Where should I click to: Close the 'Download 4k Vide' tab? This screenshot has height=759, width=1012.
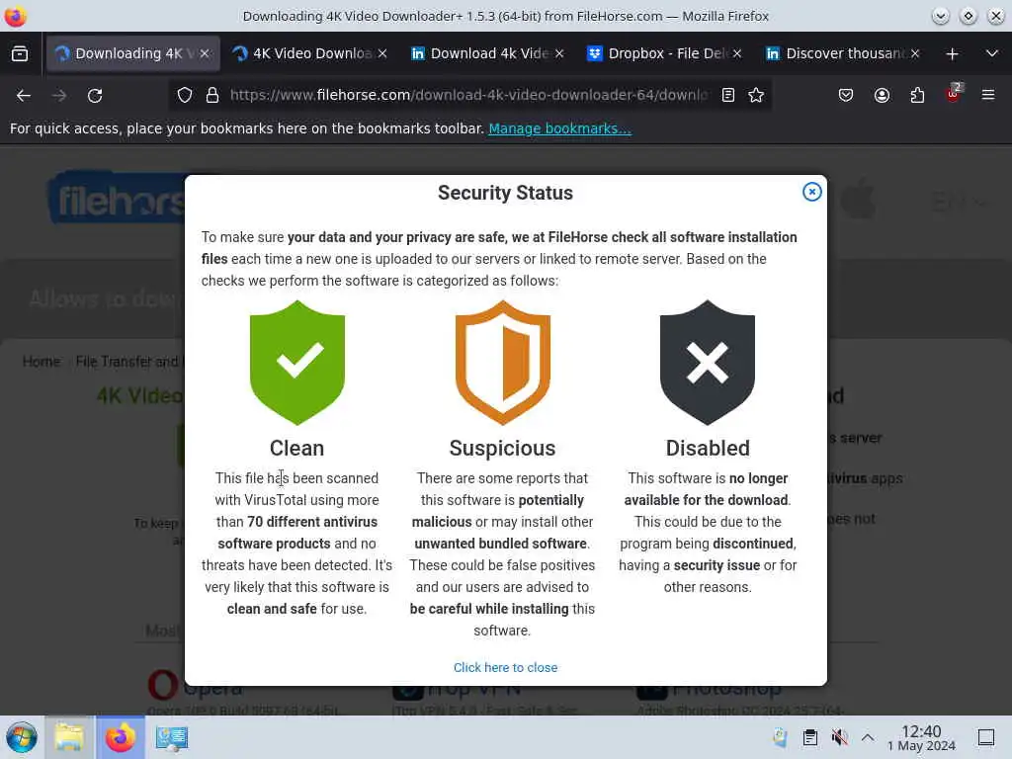tap(559, 53)
